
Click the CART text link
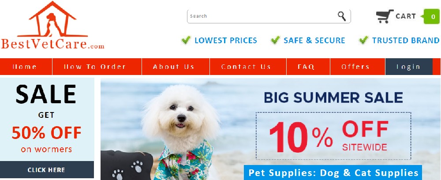[406, 16]
